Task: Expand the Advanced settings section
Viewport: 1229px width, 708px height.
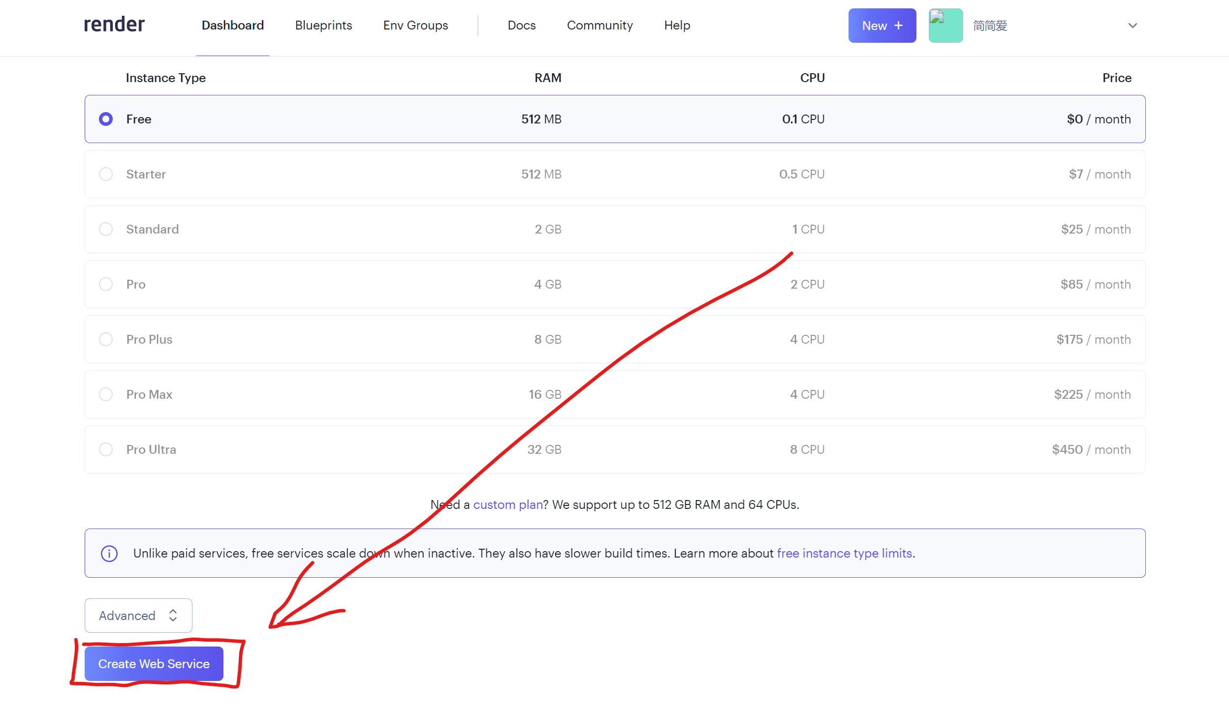Action: [138, 616]
